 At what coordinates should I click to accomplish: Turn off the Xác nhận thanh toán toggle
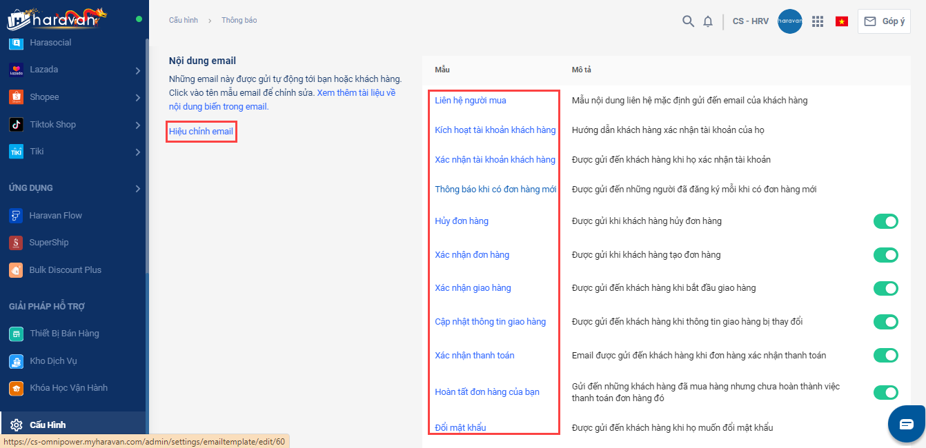pos(885,356)
